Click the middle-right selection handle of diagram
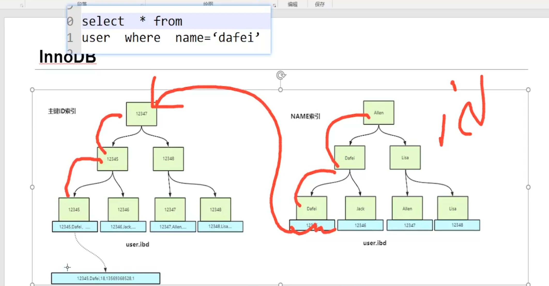The image size is (549, 286). click(x=528, y=187)
